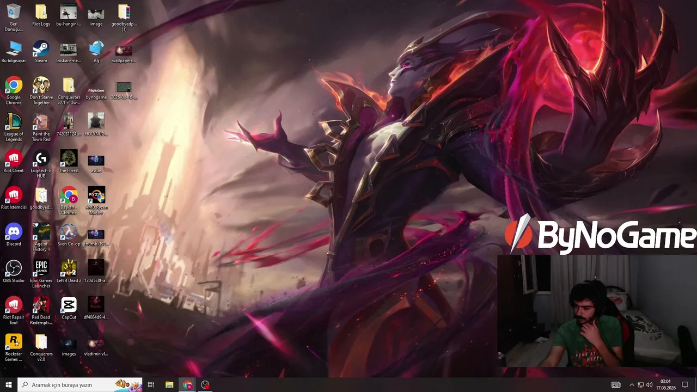Launch the Riot İstemcisi shortcut
Viewport: 697px width, 392px height.
(x=14, y=195)
